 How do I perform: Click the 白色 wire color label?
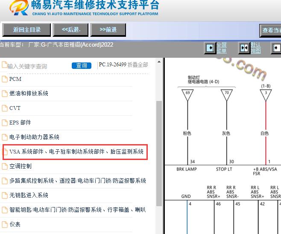point(264,133)
